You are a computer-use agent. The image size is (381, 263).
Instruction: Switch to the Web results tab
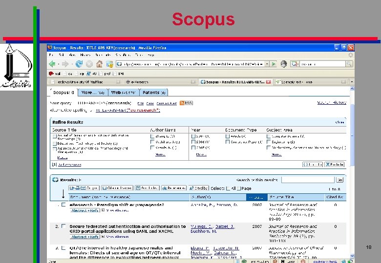[x=124, y=93]
